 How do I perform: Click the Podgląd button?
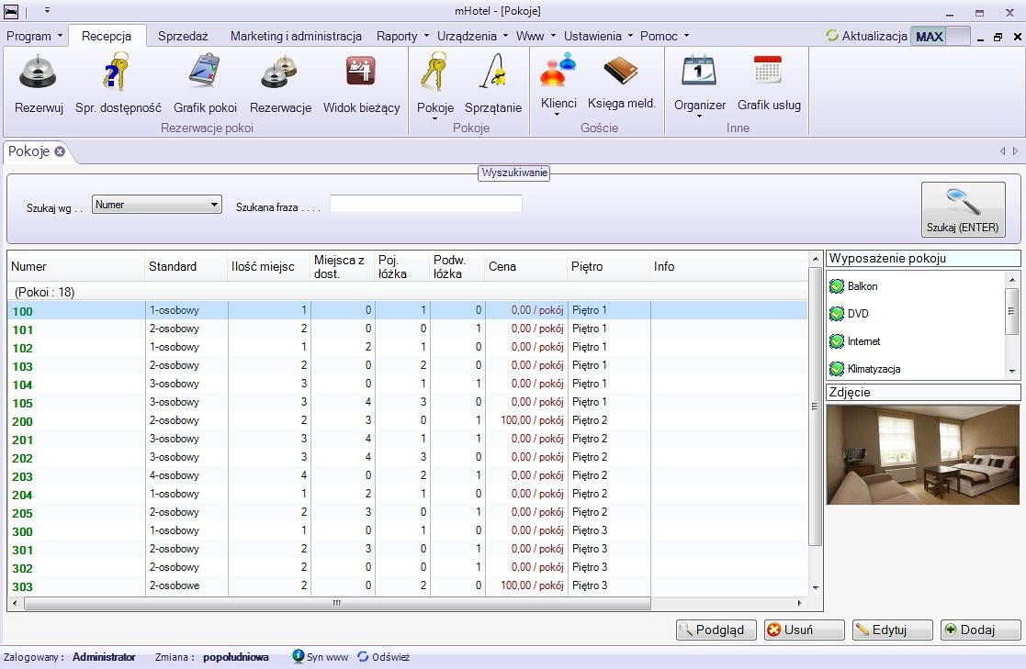[716, 630]
